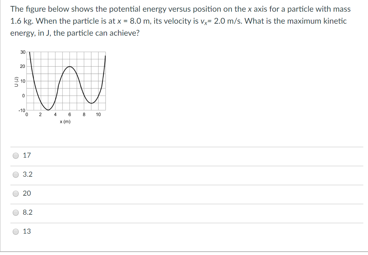
Task: Select the radio button for answer 3.2
Action: (x=15, y=174)
